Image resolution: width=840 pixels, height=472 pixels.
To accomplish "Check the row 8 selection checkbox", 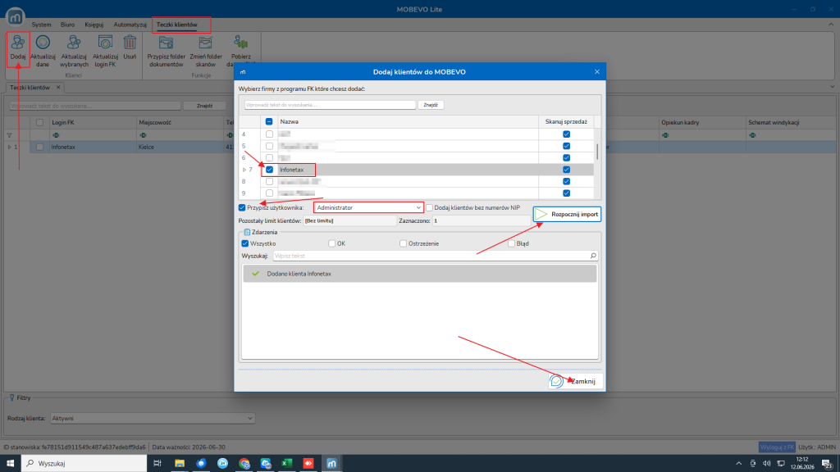I will 269,181.
